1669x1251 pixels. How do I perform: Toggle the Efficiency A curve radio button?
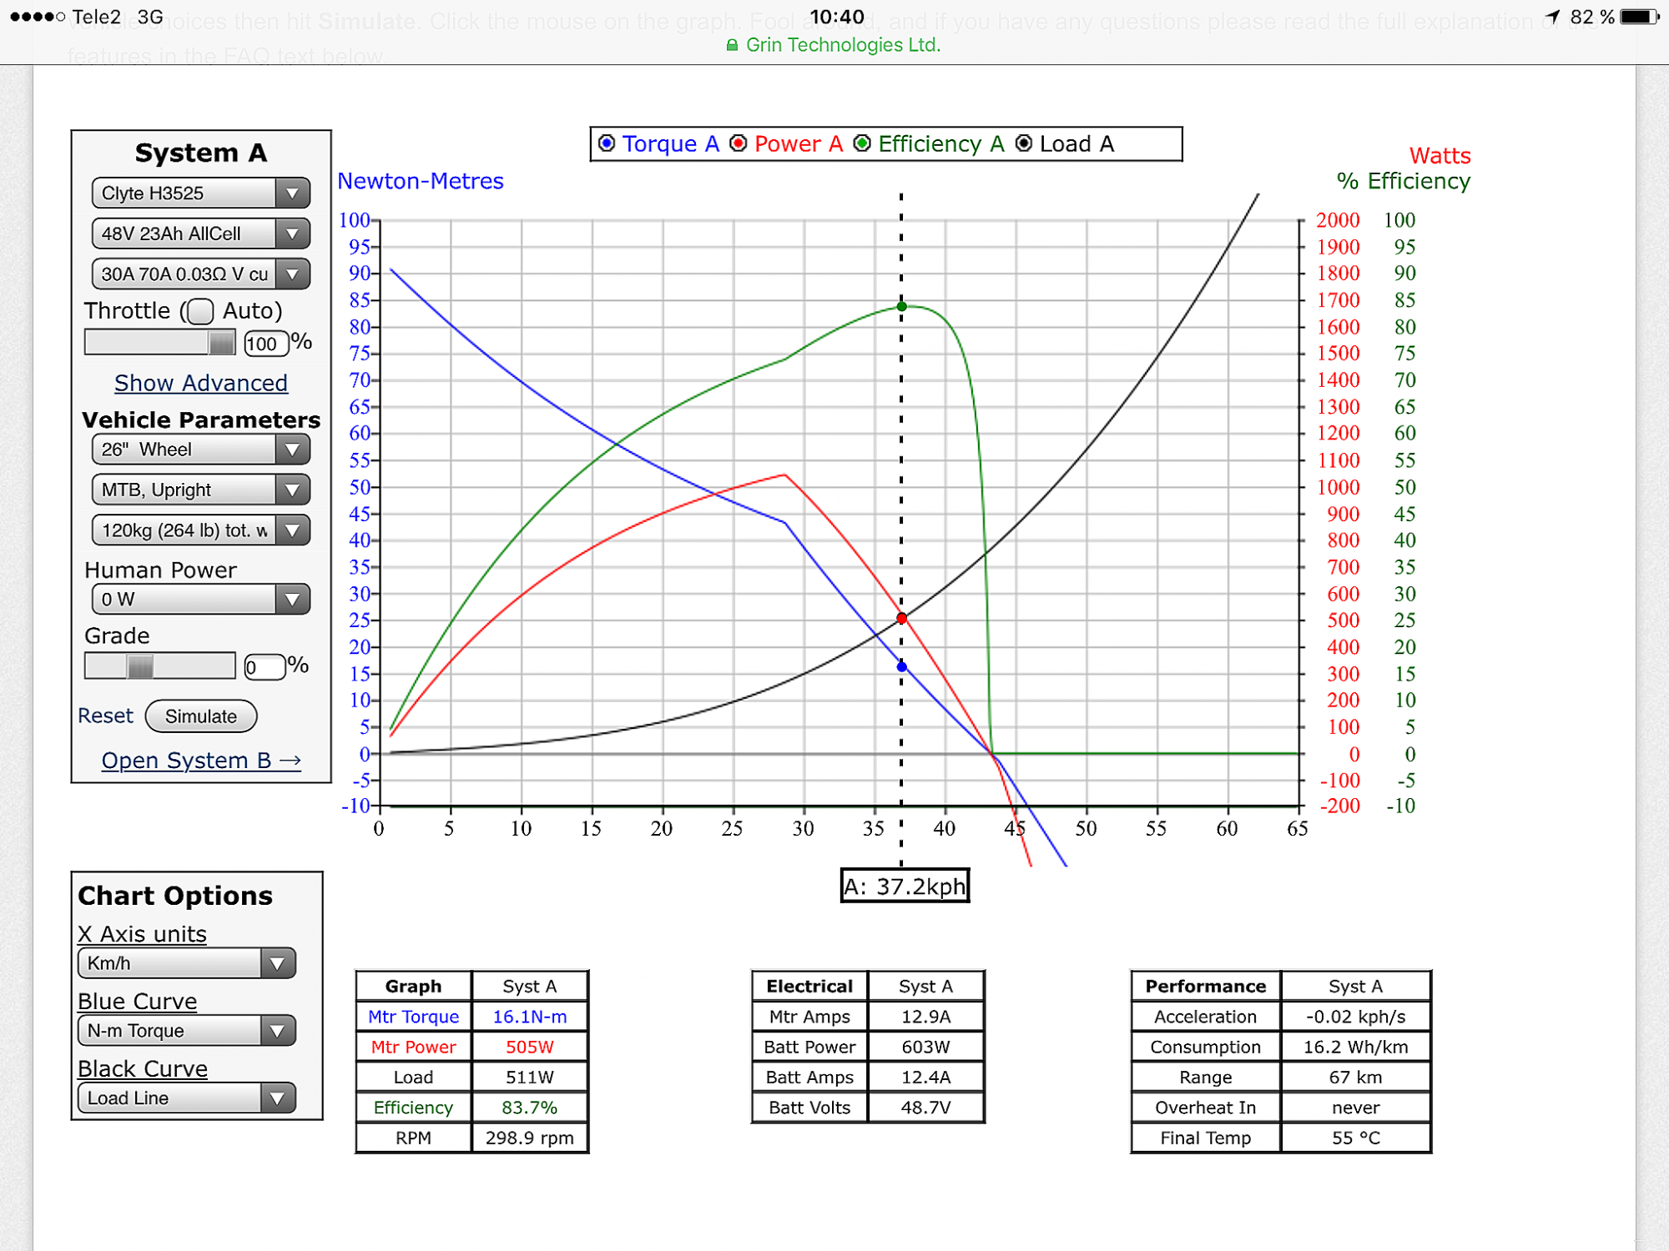(x=863, y=143)
